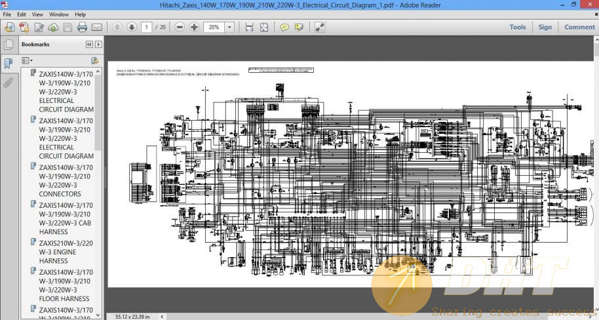Click the Create PDF online icon
Image resolution: width=599 pixels, height=320 pixels.
pyautogui.click(x=24, y=27)
